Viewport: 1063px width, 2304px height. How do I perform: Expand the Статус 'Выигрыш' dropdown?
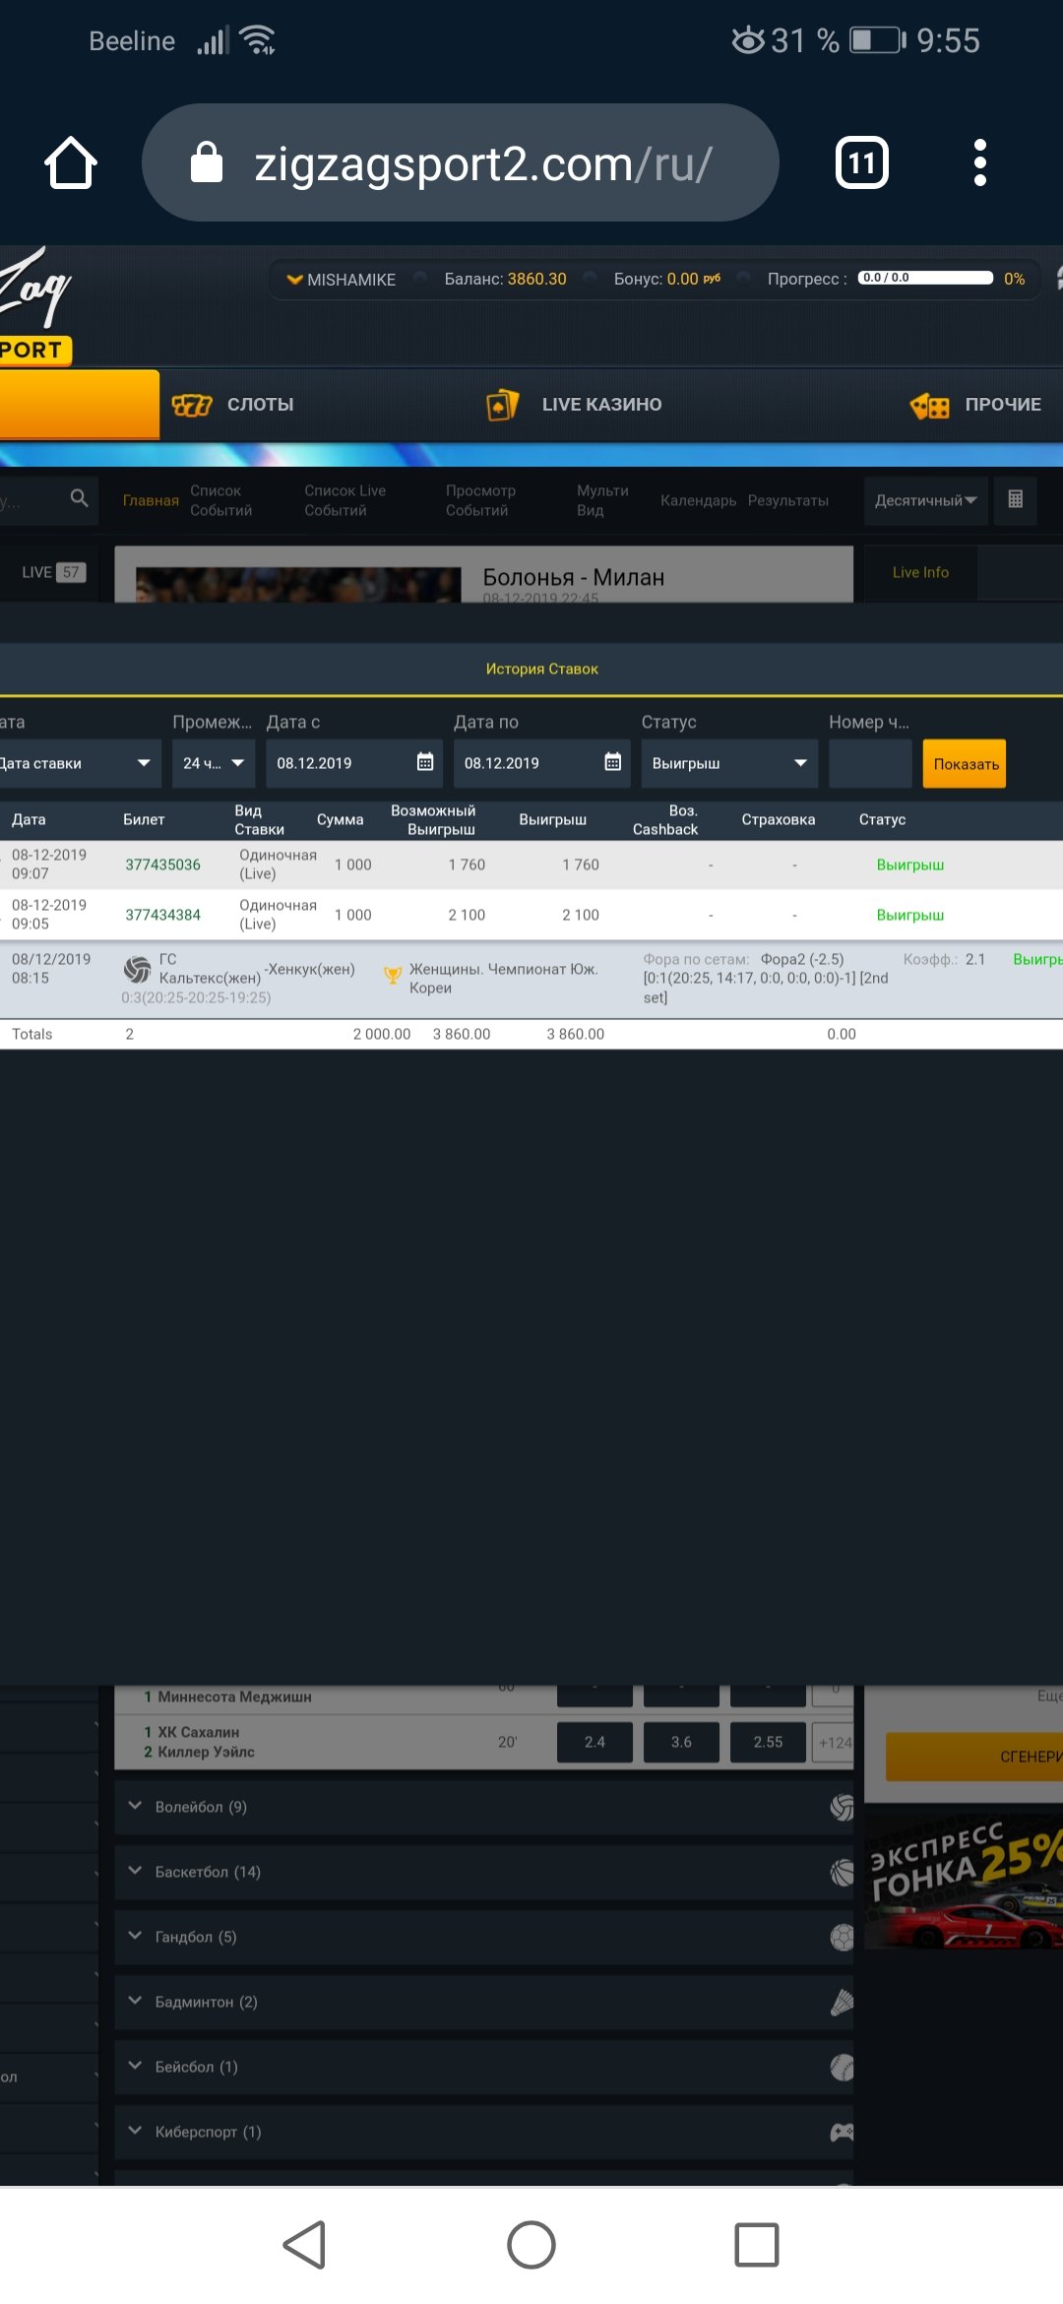tap(728, 763)
